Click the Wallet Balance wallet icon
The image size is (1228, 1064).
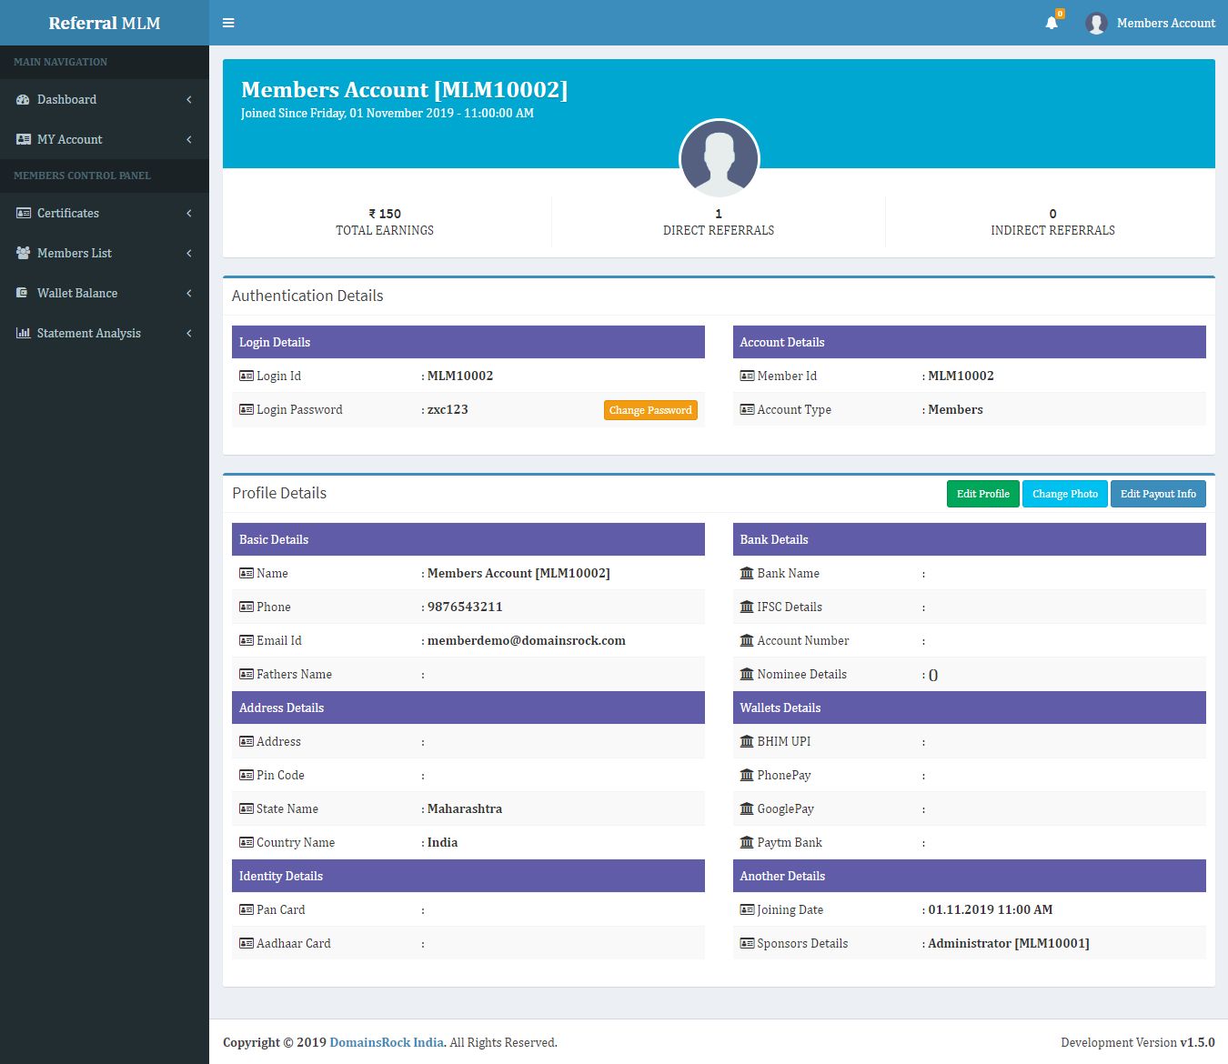click(x=22, y=293)
